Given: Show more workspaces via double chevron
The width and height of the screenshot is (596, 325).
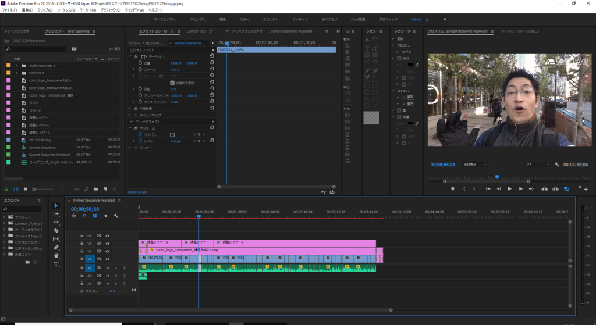Looking at the screenshot, I should [445, 19].
